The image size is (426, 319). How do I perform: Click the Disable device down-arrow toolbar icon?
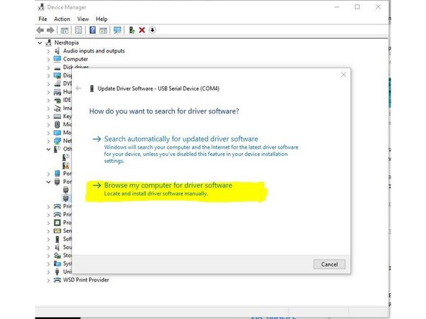pos(152,30)
